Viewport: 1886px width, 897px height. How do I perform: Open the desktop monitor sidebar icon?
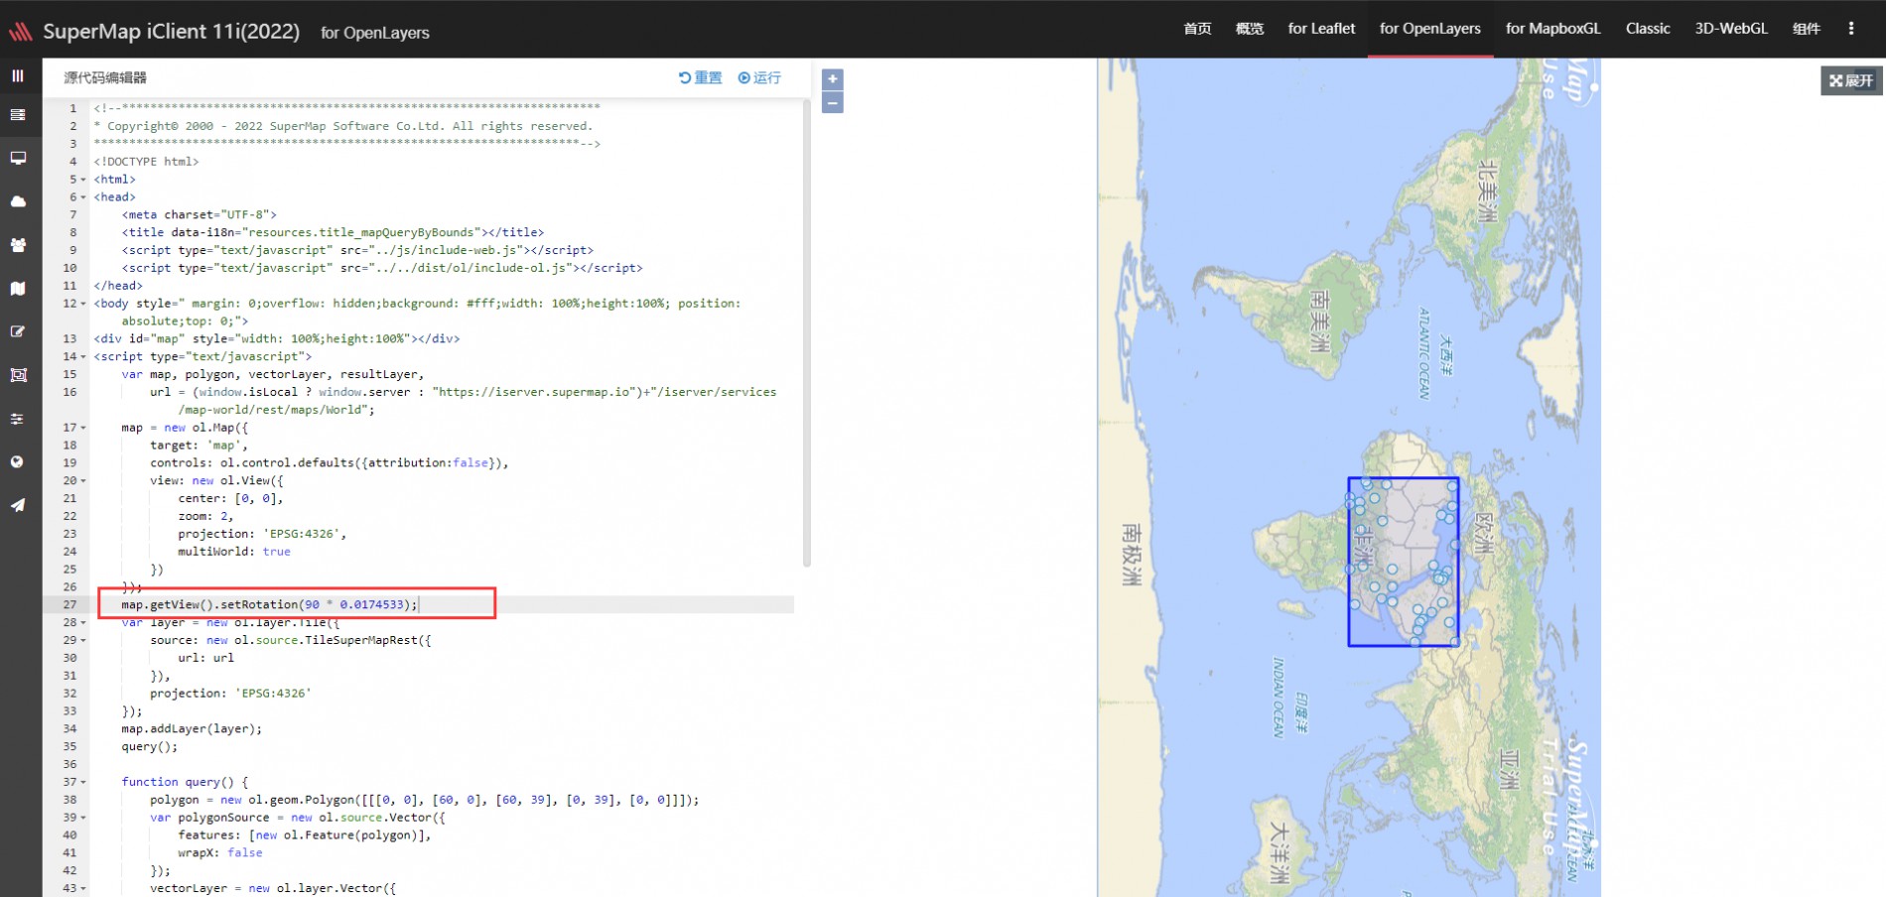(x=18, y=159)
